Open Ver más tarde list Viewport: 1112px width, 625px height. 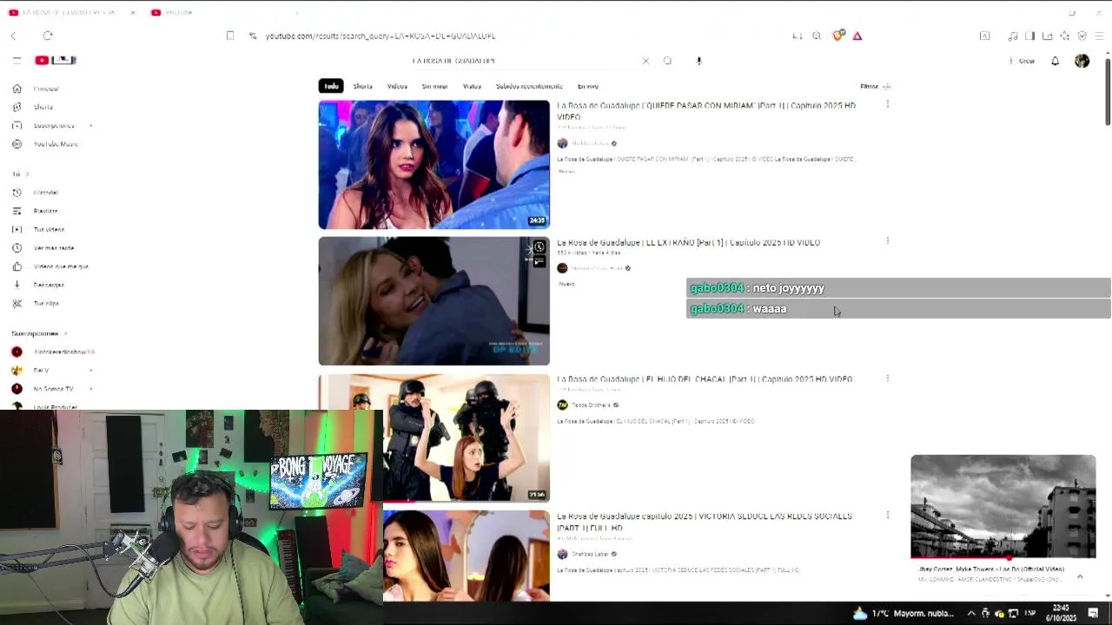click(52, 248)
